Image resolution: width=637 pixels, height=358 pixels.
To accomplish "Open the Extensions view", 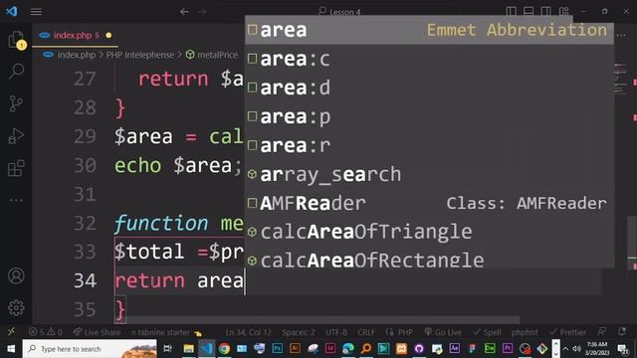I will [16, 168].
